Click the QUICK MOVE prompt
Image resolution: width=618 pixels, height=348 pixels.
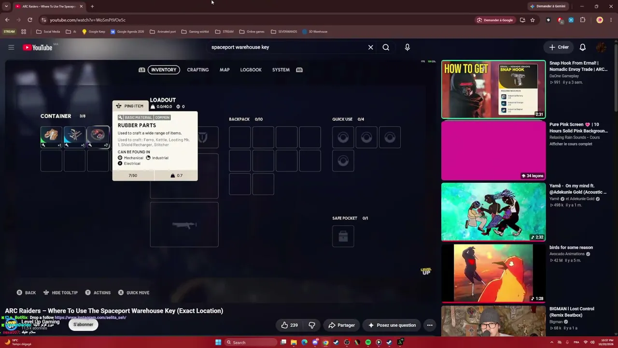click(x=133, y=292)
